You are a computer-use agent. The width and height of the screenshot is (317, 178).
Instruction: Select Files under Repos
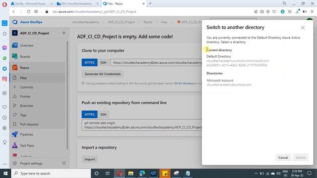point(23,78)
